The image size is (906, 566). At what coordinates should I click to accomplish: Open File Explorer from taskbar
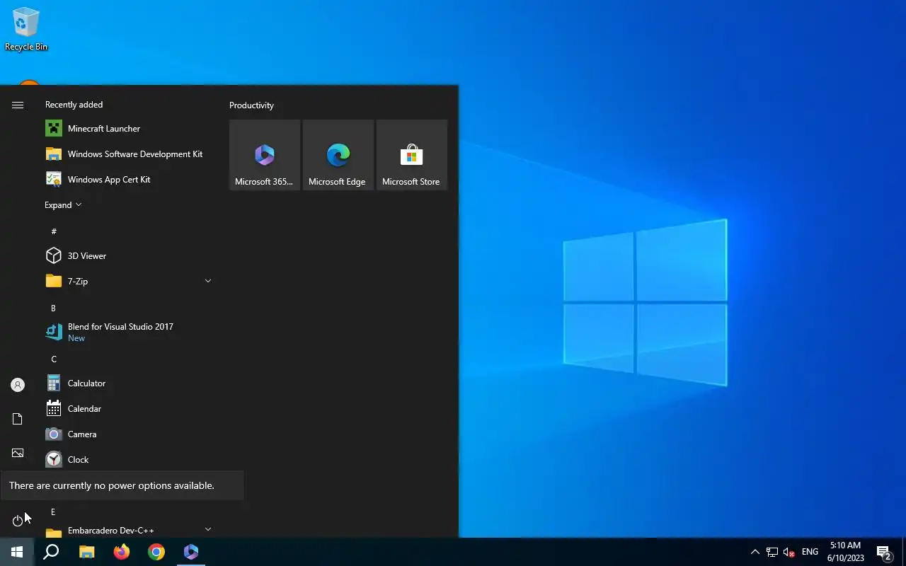pyautogui.click(x=86, y=552)
